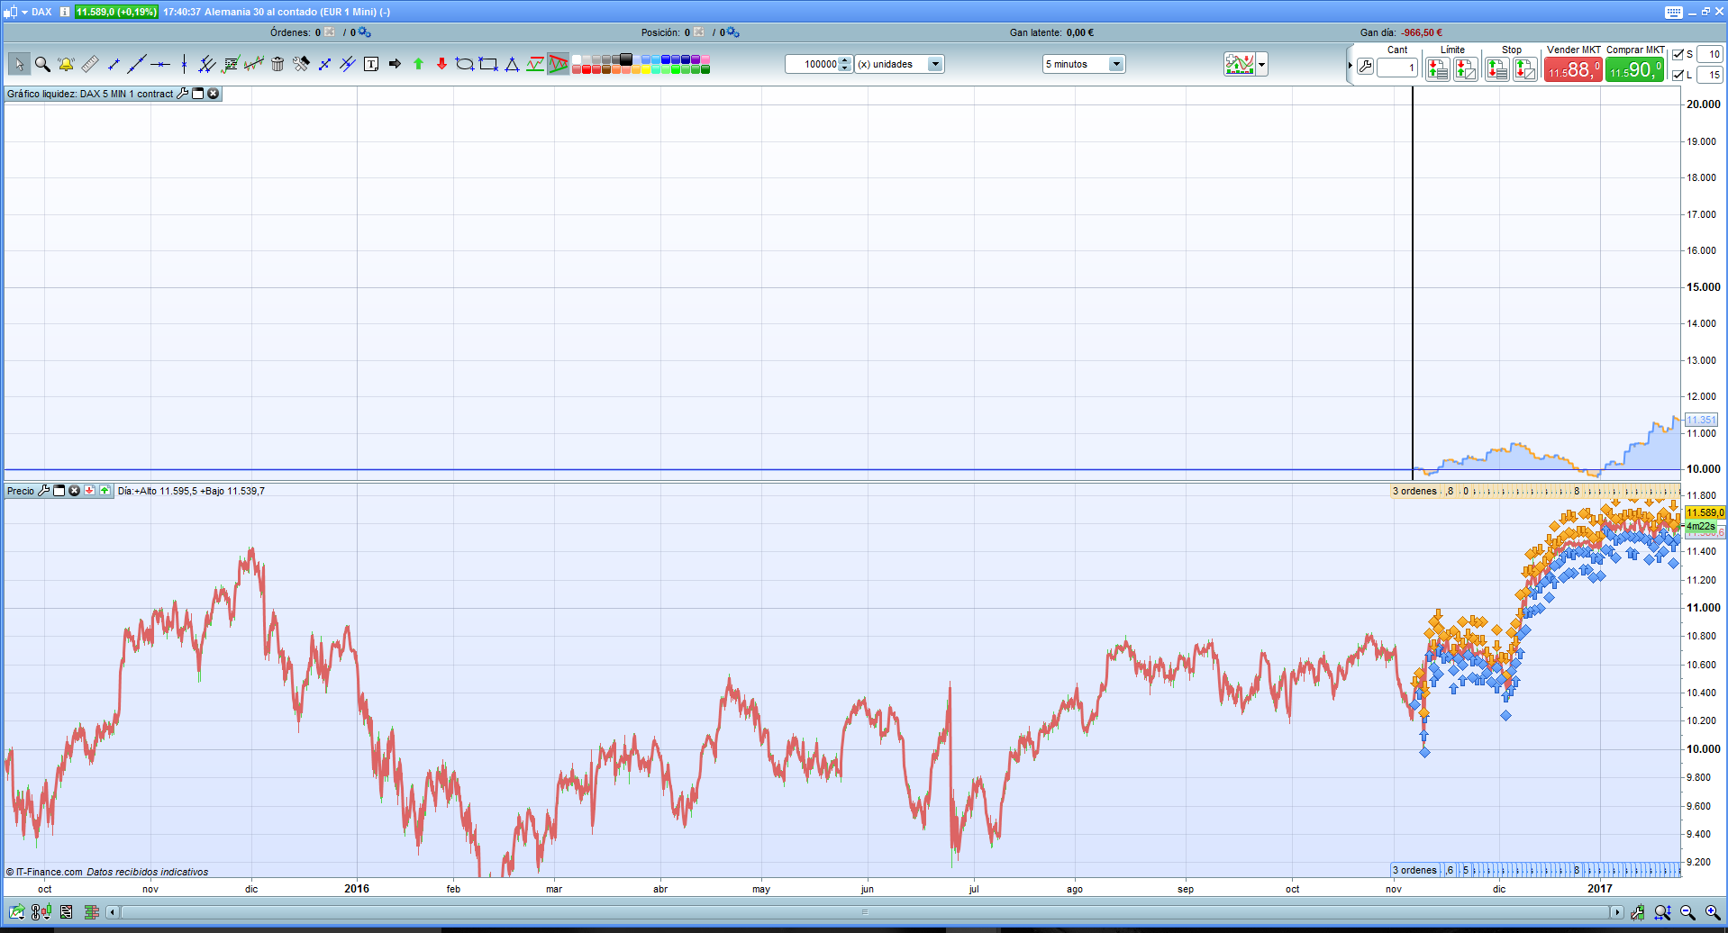The height and width of the screenshot is (933, 1728).
Task: Select the highlighted red-green pattern tool
Action: tap(559, 64)
